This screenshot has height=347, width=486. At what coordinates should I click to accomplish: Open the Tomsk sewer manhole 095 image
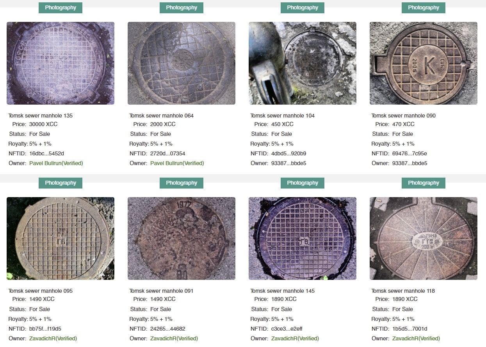[61, 238]
